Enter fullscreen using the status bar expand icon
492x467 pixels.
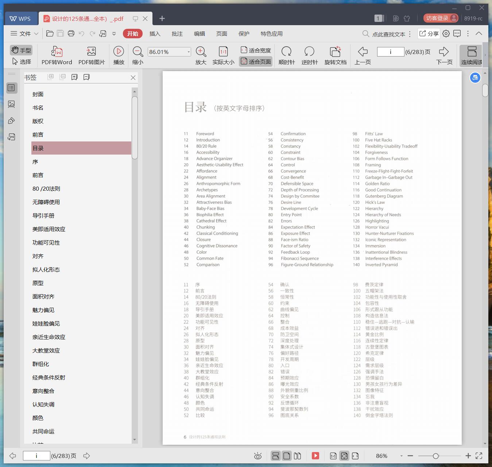479,456
